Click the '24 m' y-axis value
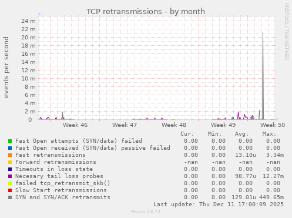The width and height of the screenshot is (292, 218). click(28, 21)
